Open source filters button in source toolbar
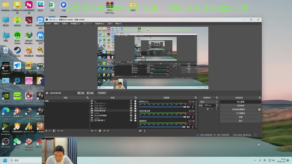 pos(90,93)
